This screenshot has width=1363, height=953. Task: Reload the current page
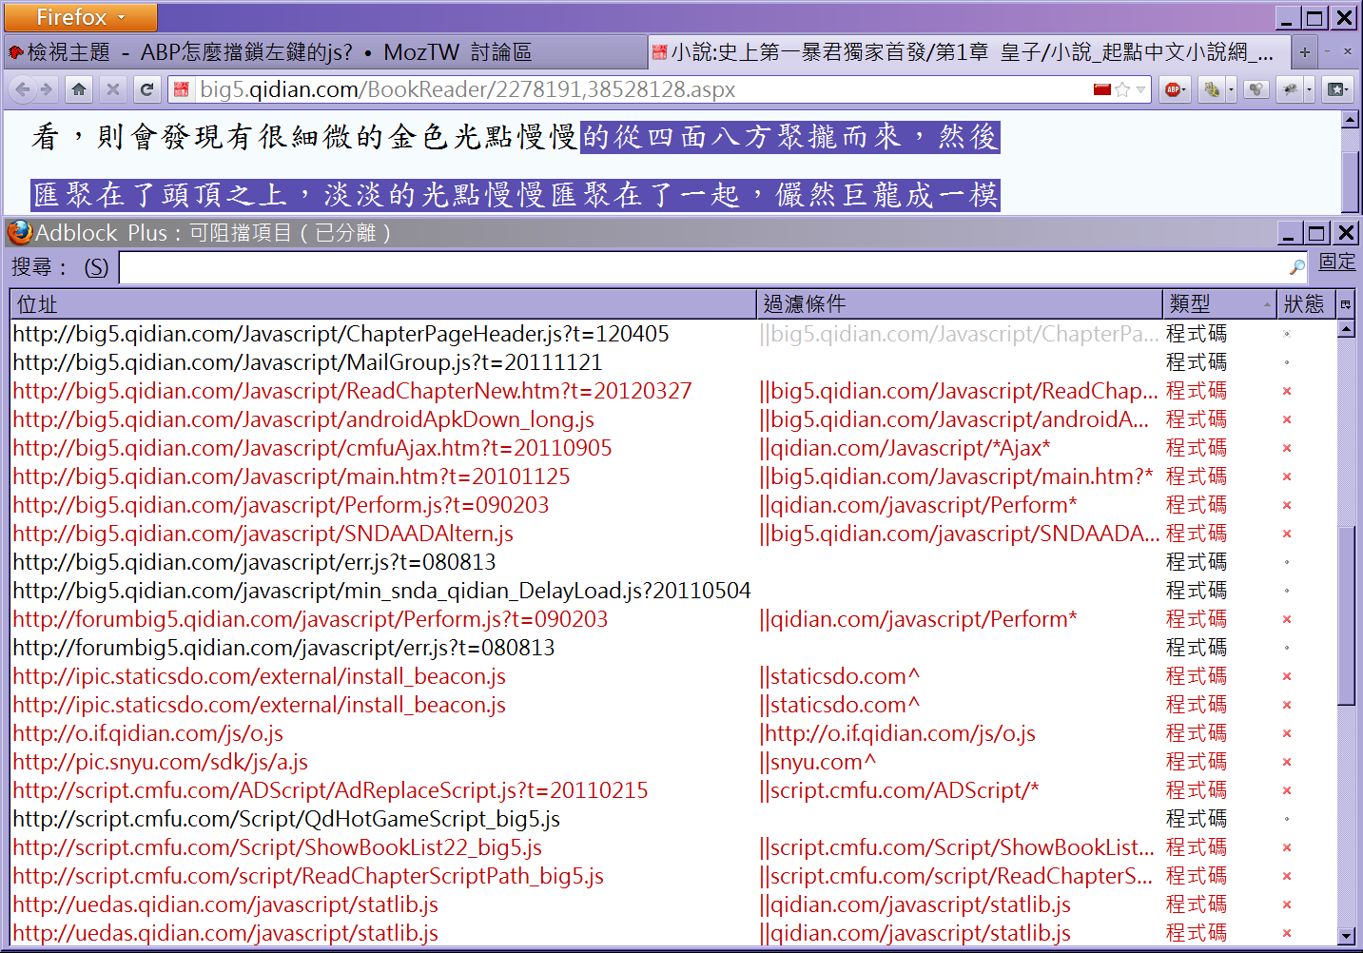pos(146,89)
